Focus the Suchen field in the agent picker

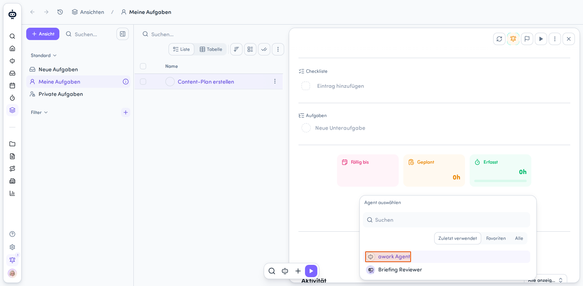(x=447, y=220)
